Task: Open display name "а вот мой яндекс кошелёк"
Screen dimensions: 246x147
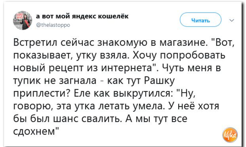Action: [82, 16]
